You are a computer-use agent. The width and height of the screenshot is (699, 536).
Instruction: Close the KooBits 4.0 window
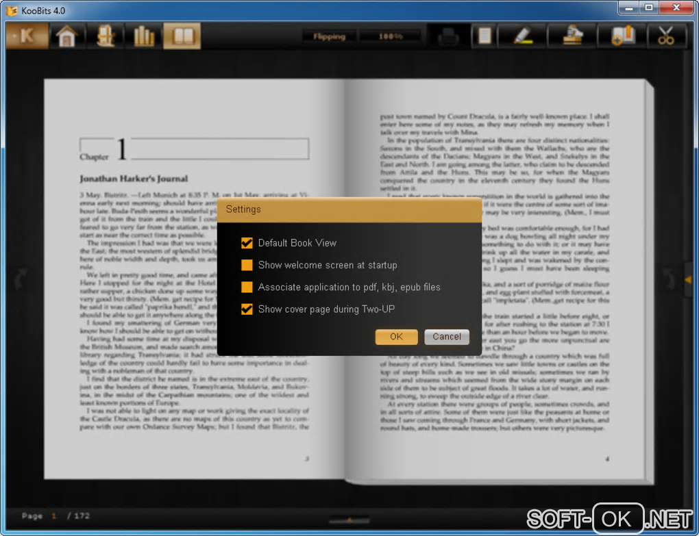676,8
